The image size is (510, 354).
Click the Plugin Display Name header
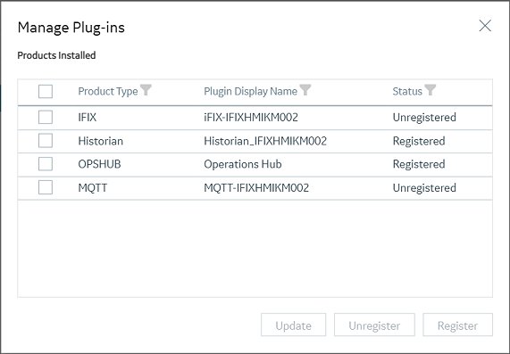(x=250, y=91)
